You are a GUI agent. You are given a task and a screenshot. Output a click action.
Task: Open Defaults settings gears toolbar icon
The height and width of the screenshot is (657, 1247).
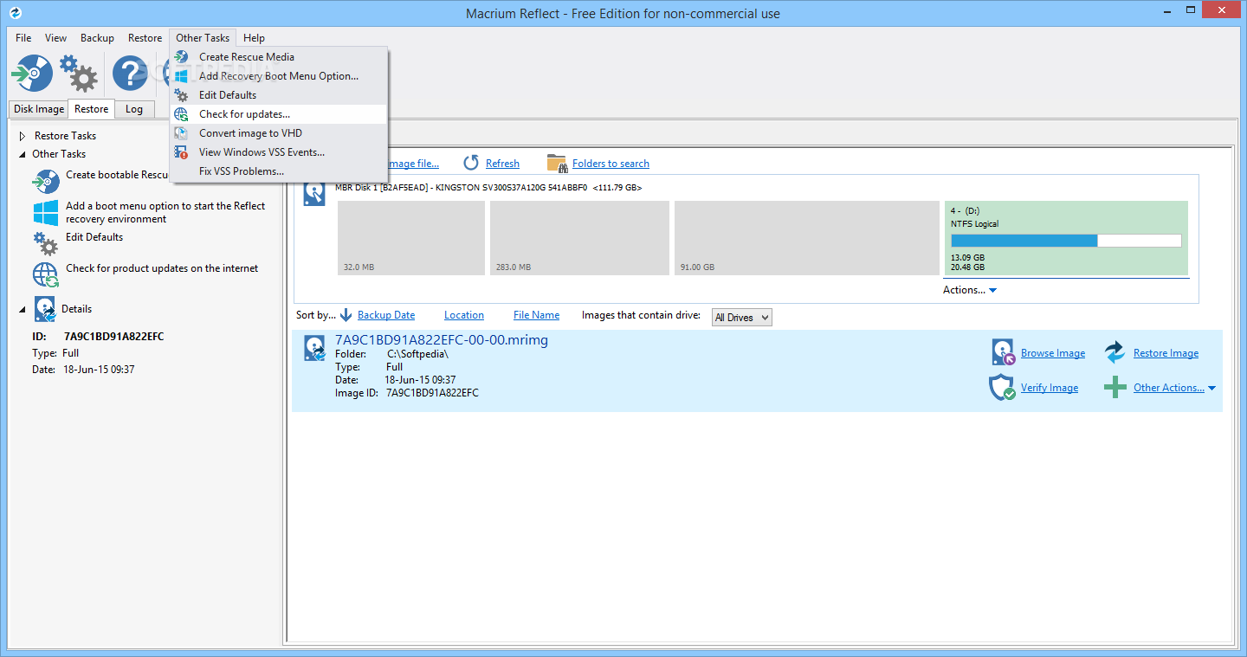tap(78, 74)
